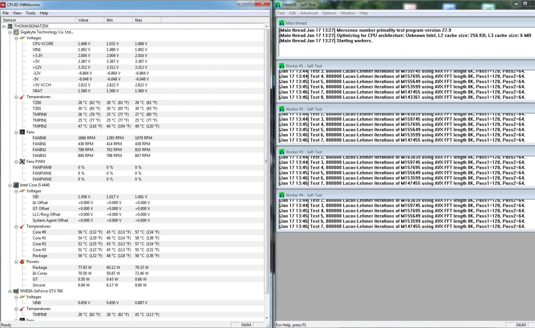Screen dimensions: 535x328
Task: Select the Core #1 temperature row
Action: 132,238
